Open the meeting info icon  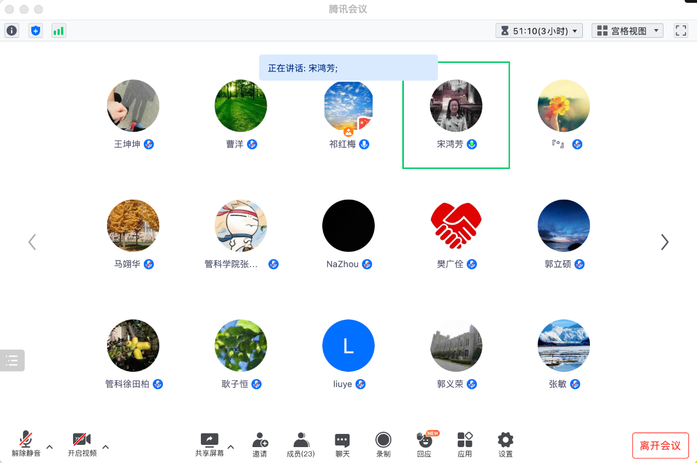(x=12, y=31)
